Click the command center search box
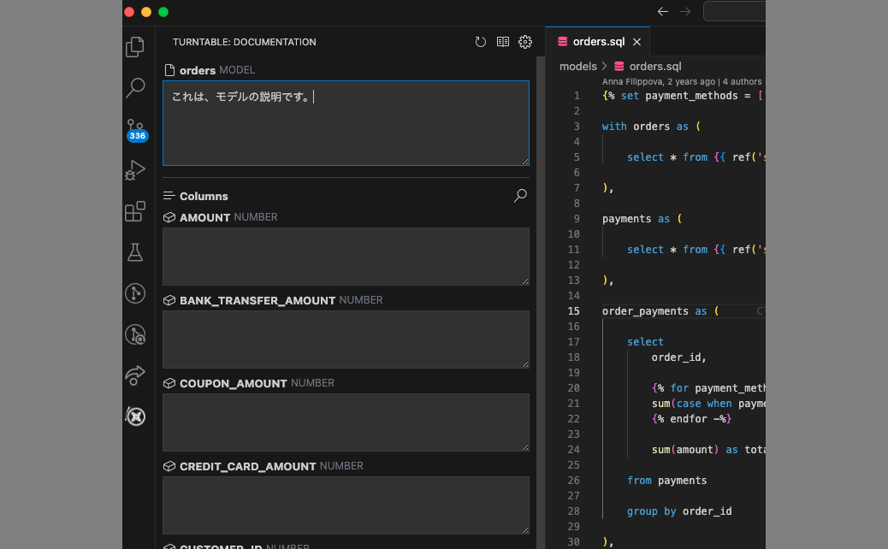 (x=734, y=11)
